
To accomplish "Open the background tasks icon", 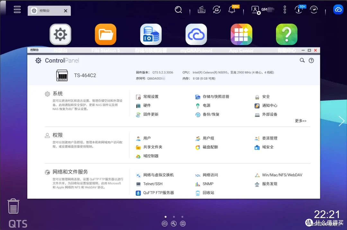I will [x=201, y=10].
